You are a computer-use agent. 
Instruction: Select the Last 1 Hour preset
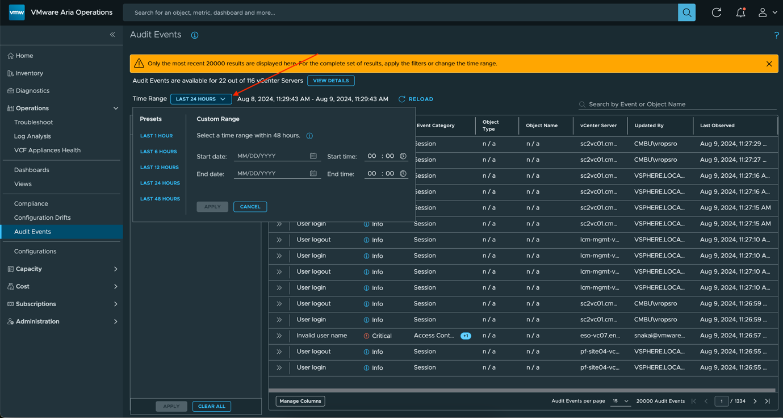coord(156,136)
